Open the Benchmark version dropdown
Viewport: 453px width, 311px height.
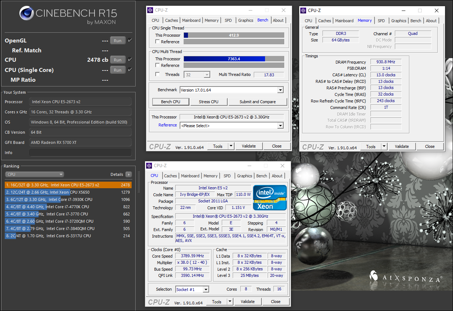coord(231,90)
